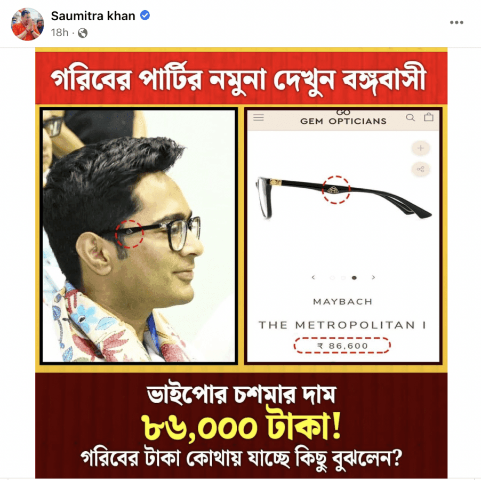Click the plus zoom icon on product
481x480 pixels.
[421, 148]
